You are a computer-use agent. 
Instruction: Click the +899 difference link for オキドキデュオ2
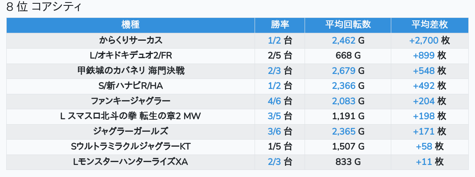pos(424,56)
